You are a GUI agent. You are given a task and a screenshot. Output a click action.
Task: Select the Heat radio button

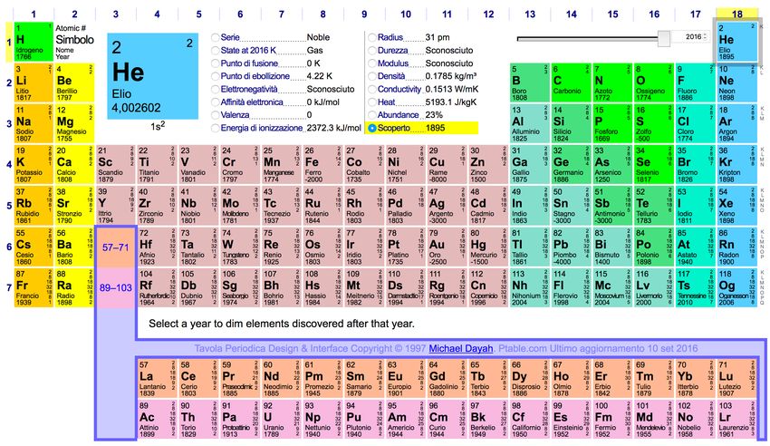372,102
